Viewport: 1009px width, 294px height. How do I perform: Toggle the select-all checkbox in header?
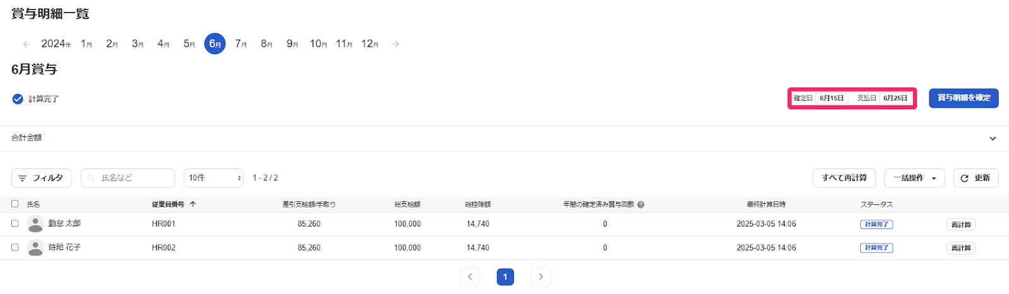tap(15, 204)
